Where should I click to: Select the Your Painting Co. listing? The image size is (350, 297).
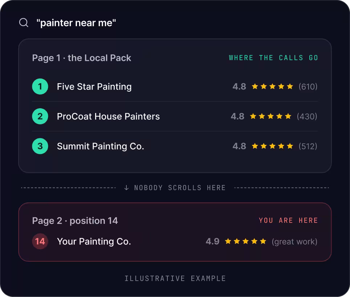point(175,241)
